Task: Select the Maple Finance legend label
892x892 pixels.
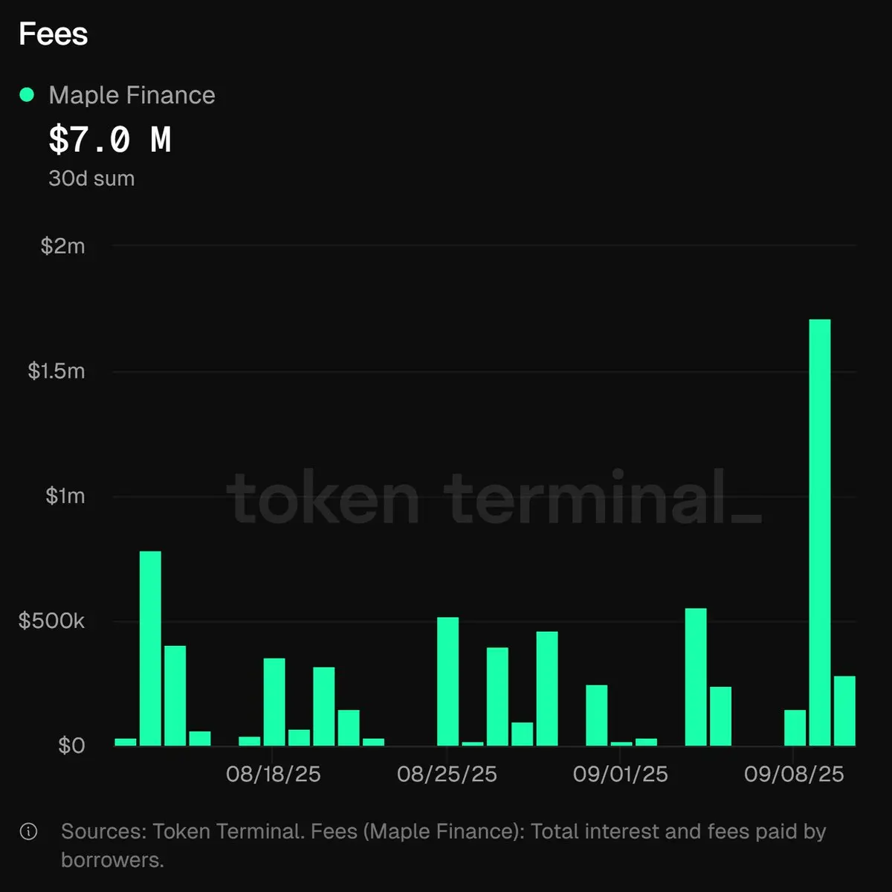Action: click(132, 95)
